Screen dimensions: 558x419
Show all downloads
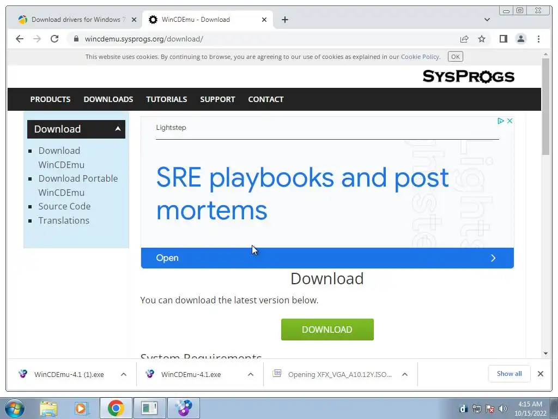pyautogui.click(x=510, y=373)
